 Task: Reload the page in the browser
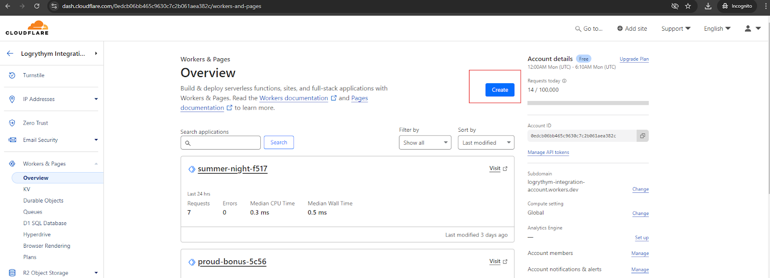click(x=37, y=6)
